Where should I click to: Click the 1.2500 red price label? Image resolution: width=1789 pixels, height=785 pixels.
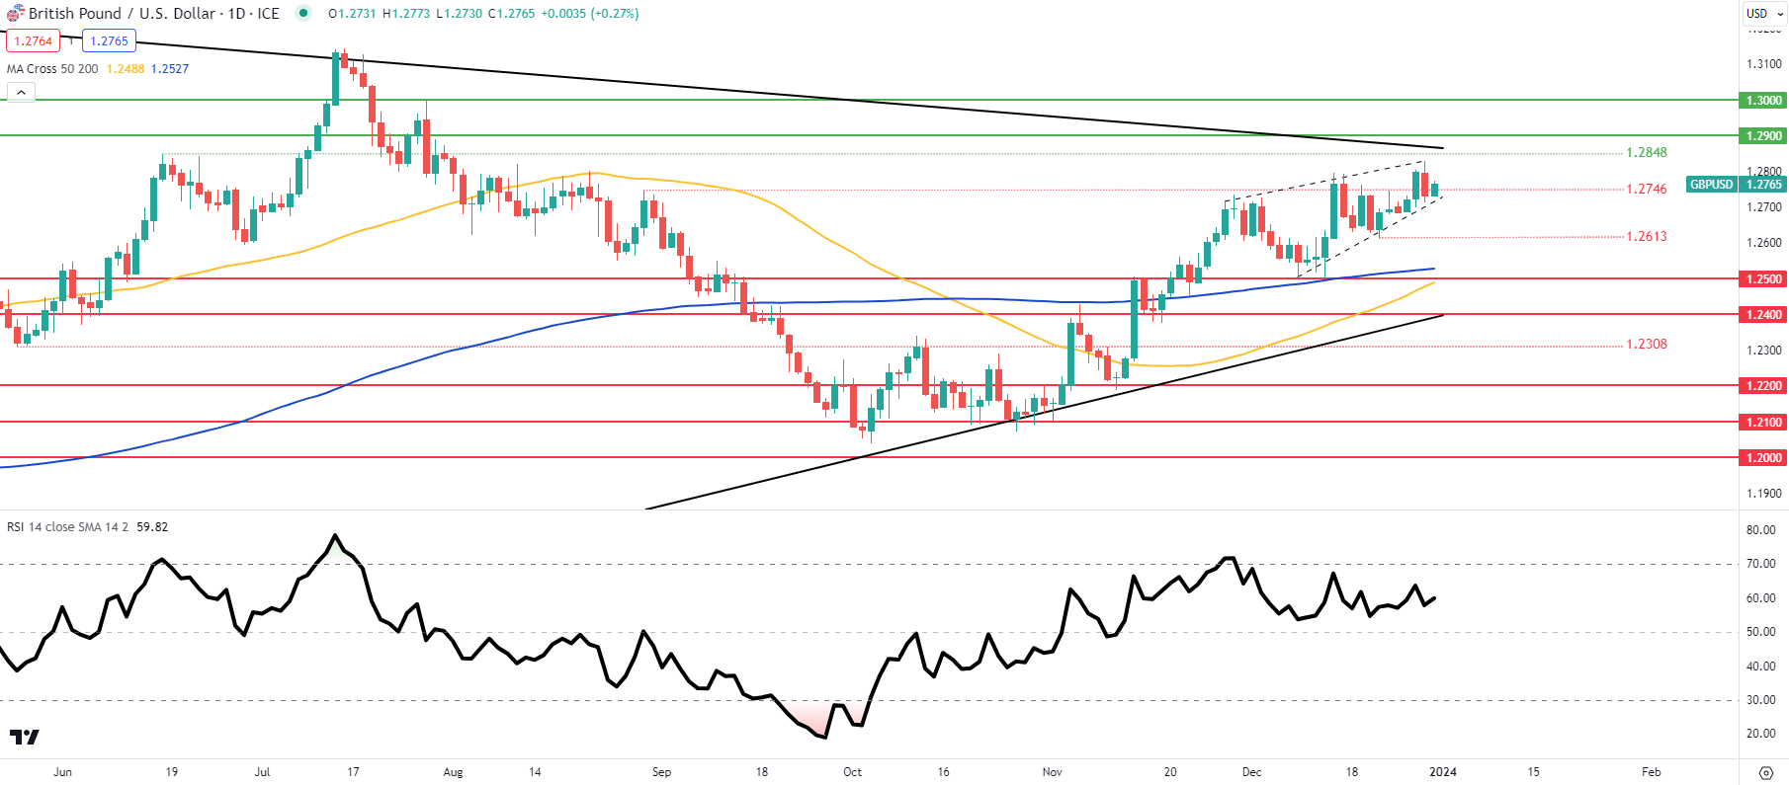[x=1763, y=278]
